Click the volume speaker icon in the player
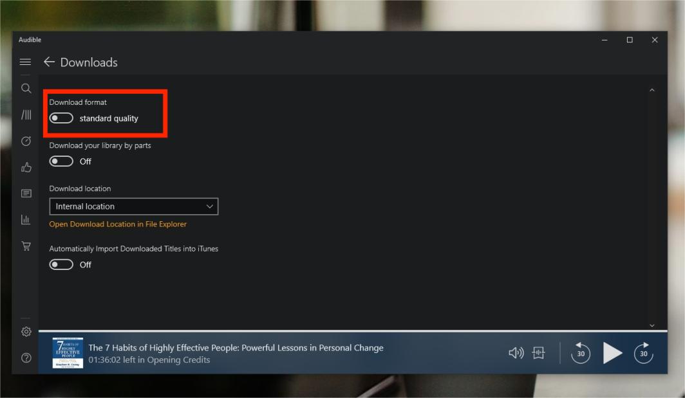Screen dimensions: 685x398 tap(516, 352)
